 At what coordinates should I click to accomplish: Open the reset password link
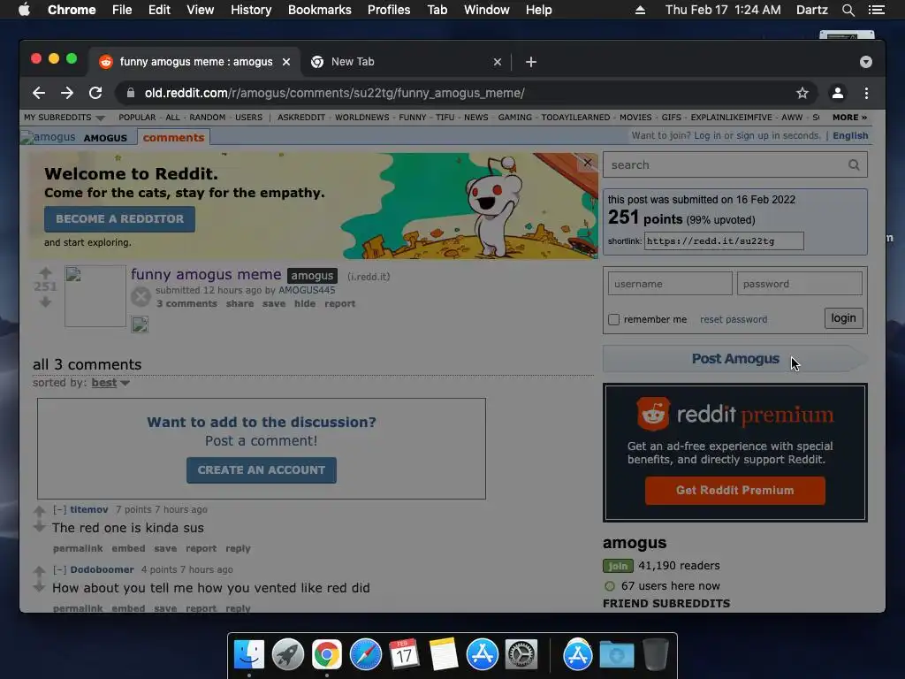point(734,319)
